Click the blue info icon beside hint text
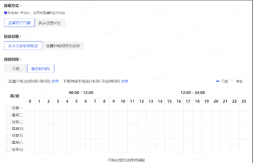 (x=5, y=13)
